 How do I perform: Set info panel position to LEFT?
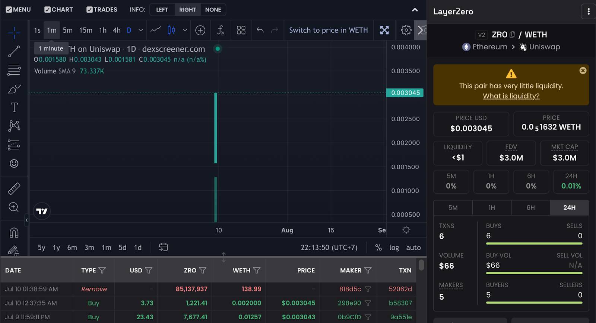tap(162, 10)
